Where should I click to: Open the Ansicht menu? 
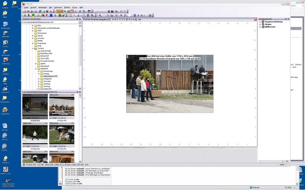(x=33, y=8)
